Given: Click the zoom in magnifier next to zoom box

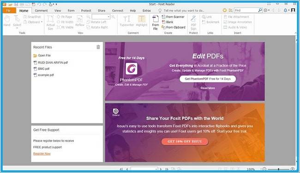Looking at the screenshot, I should coord(113,17).
